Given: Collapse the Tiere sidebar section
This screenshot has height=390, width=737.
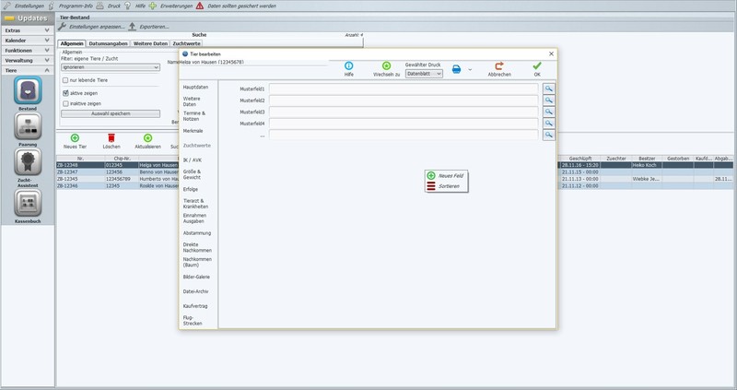Looking at the screenshot, I should pos(28,70).
